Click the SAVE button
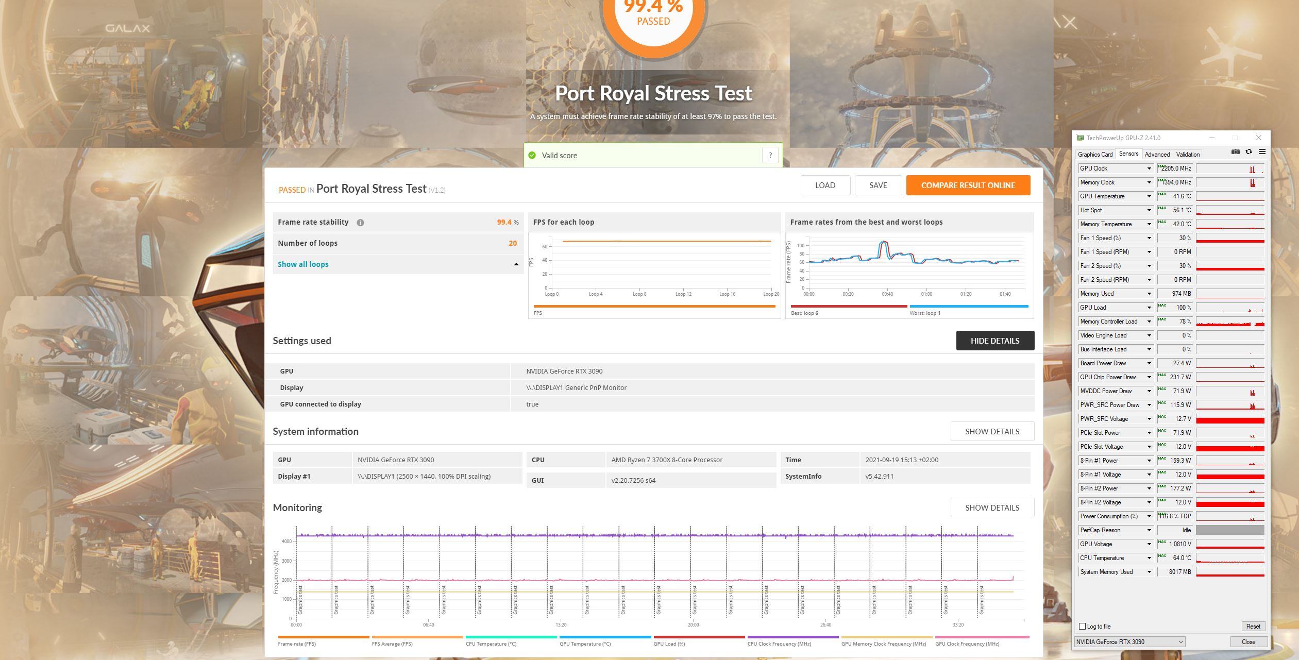The width and height of the screenshot is (1299, 660). [x=878, y=185]
